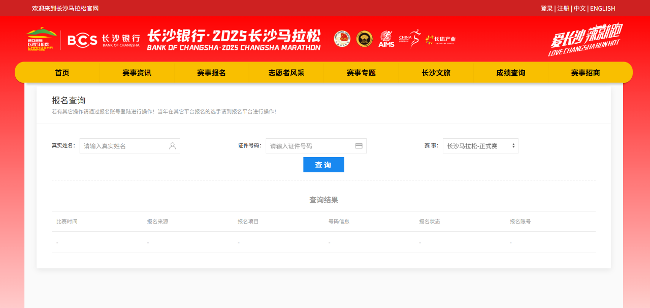The image size is (650, 308).
Task: Focus the 证件号码 ID number input
Action: coord(310,146)
